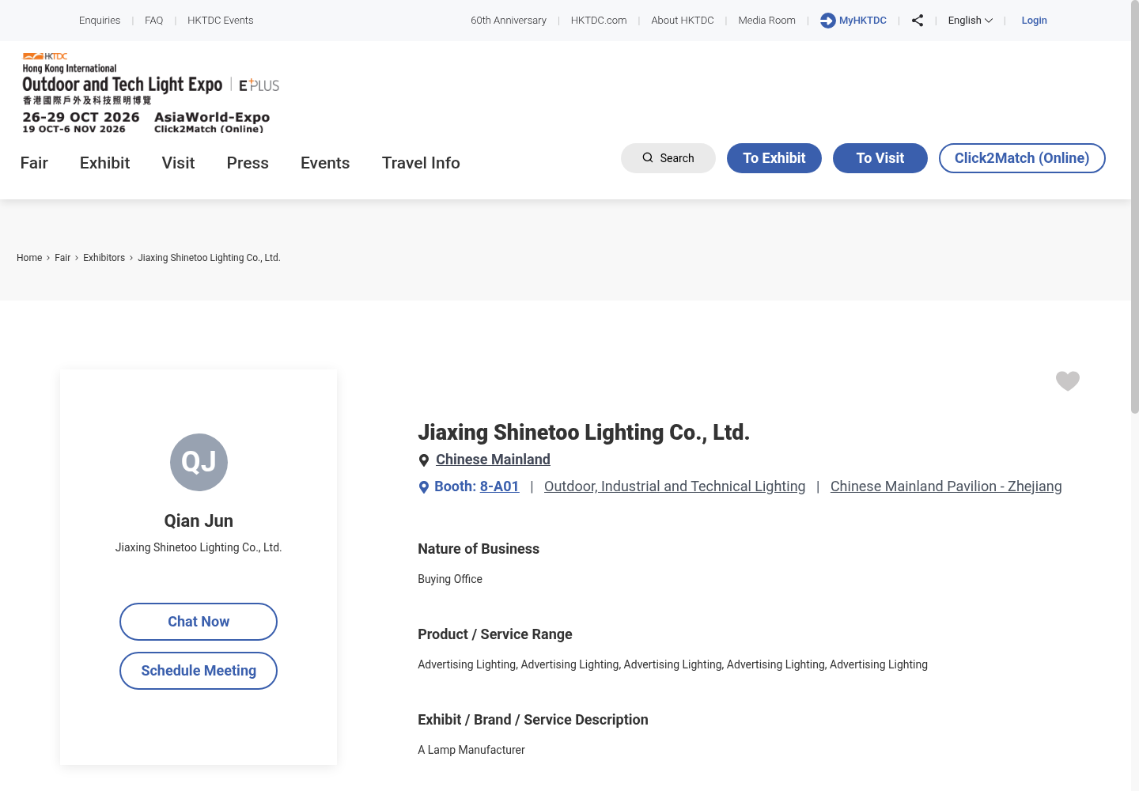Open the FAQ link

click(x=154, y=21)
